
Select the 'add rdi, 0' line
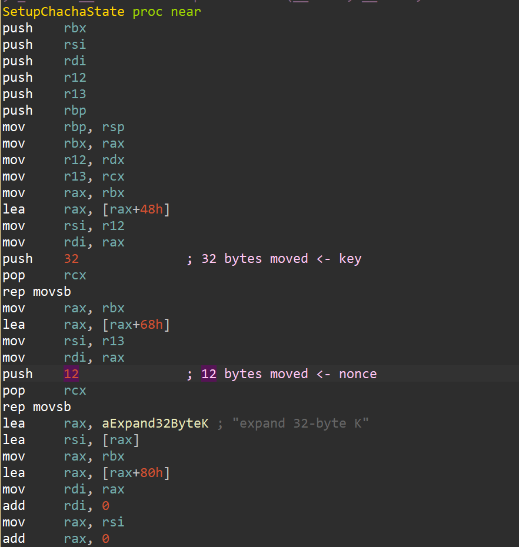coord(56,506)
